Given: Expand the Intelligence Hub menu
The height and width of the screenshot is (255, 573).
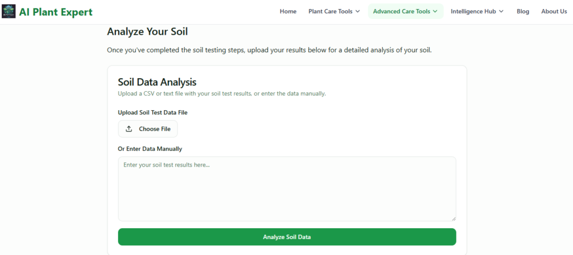Looking at the screenshot, I should (477, 12).
